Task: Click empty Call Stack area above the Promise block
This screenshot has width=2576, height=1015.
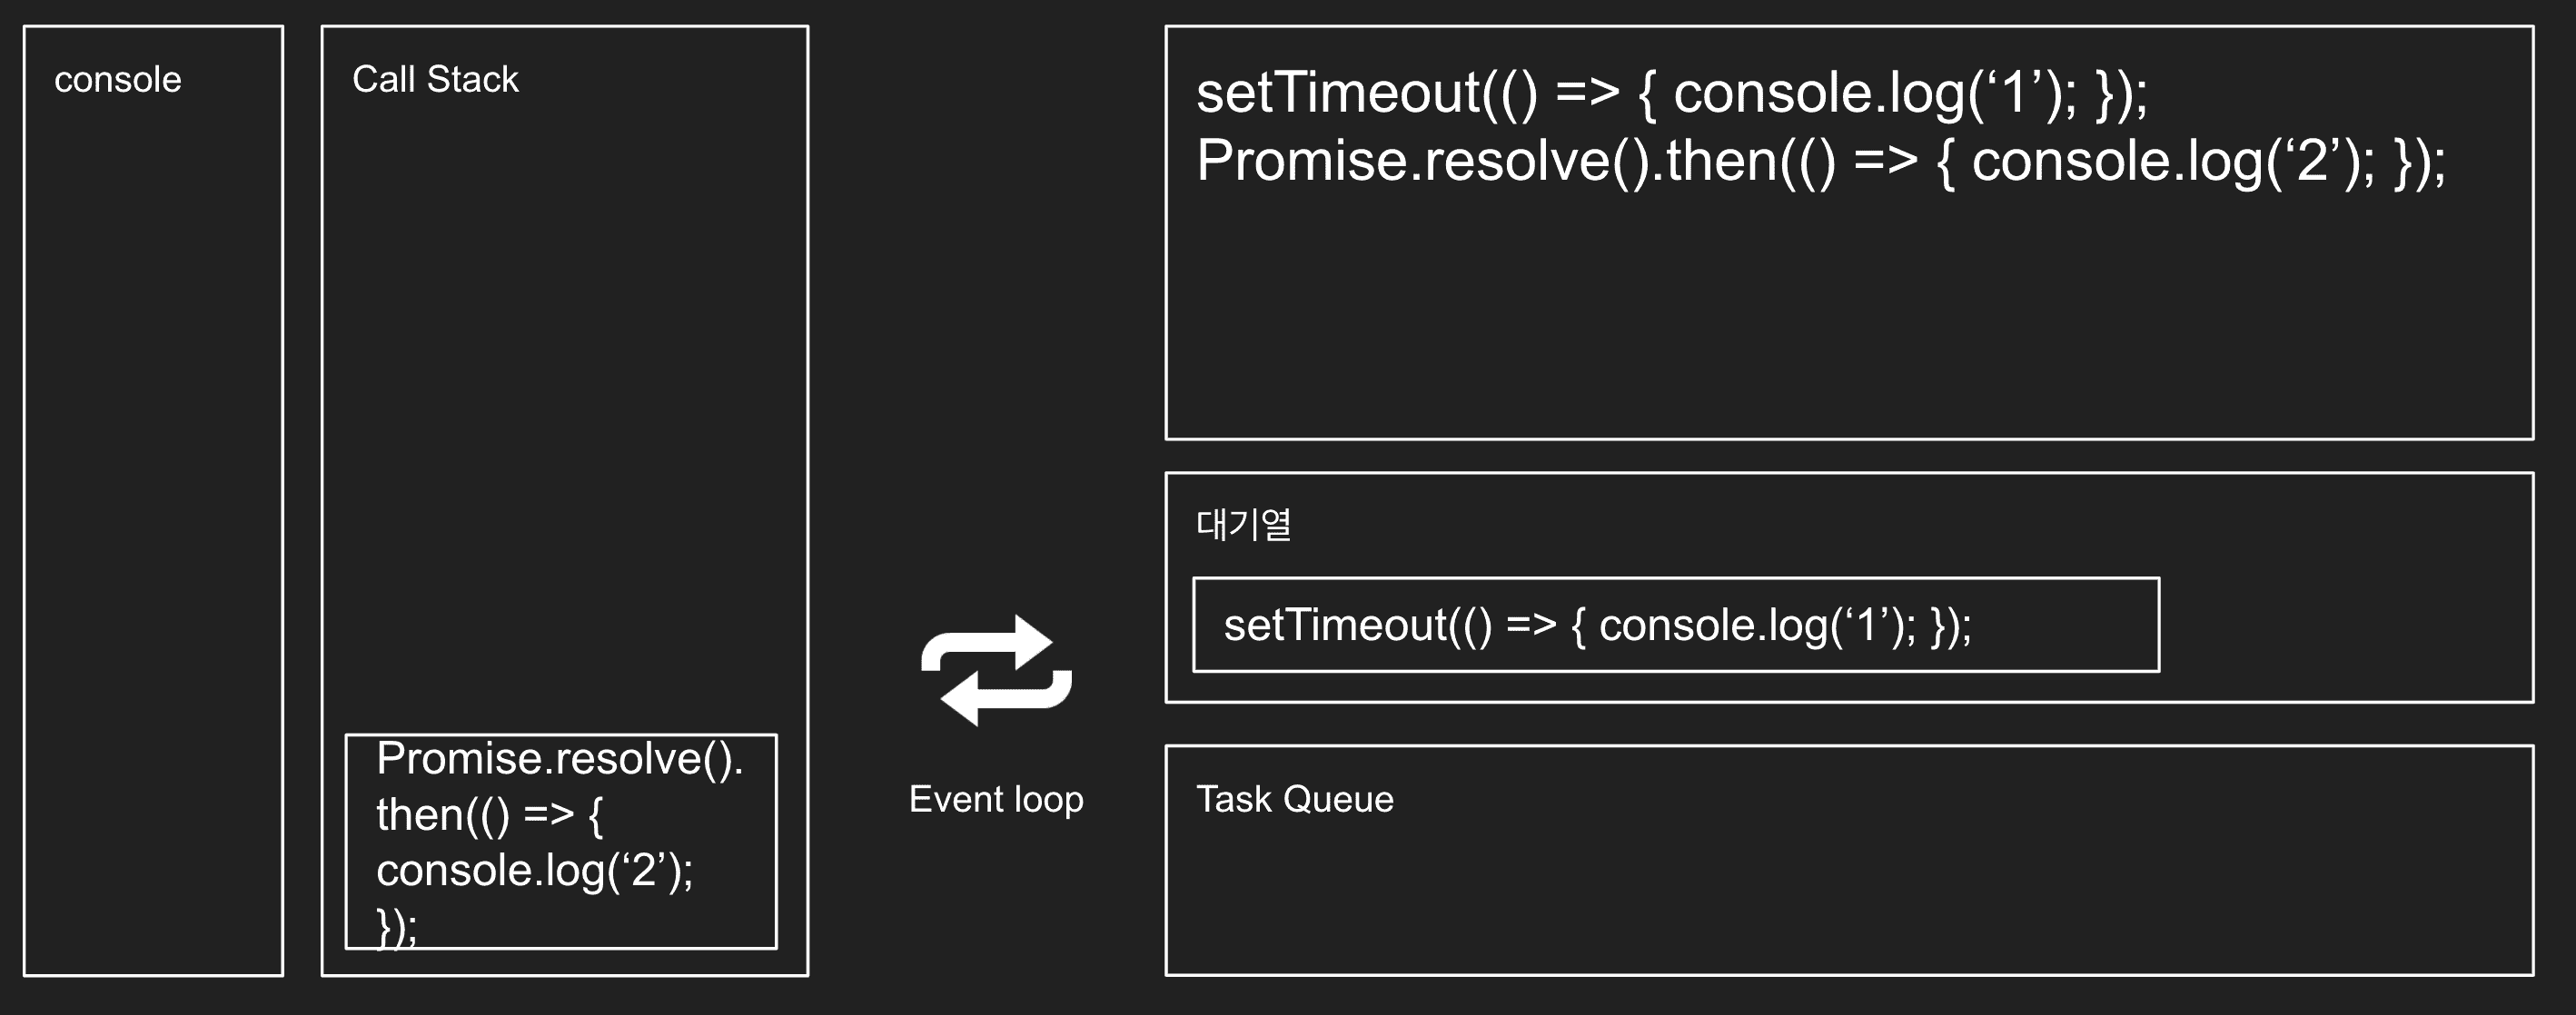Action: [564, 399]
